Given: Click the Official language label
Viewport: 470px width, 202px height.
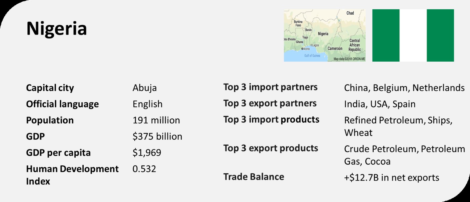Looking at the screenshot, I should pyautogui.click(x=62, y=104).
